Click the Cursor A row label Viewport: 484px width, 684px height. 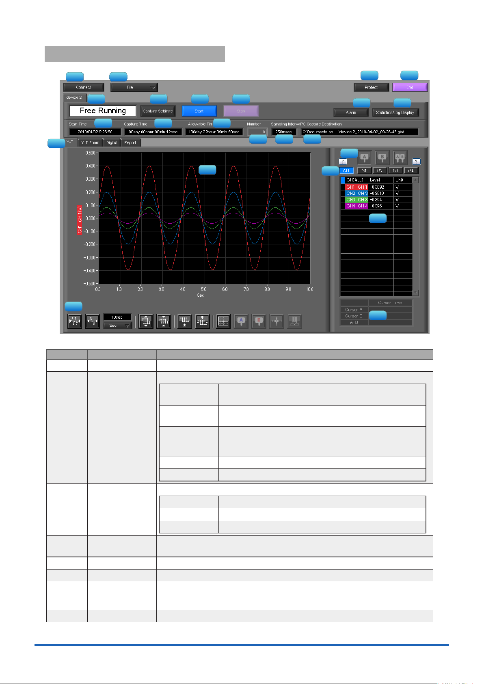(x=354, y=309)
